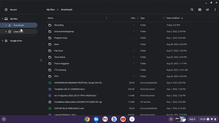Image resolution: width=219 pixels, height=123 pixels.
Task: Open the status tray showing 14:24
Action: 208,119
